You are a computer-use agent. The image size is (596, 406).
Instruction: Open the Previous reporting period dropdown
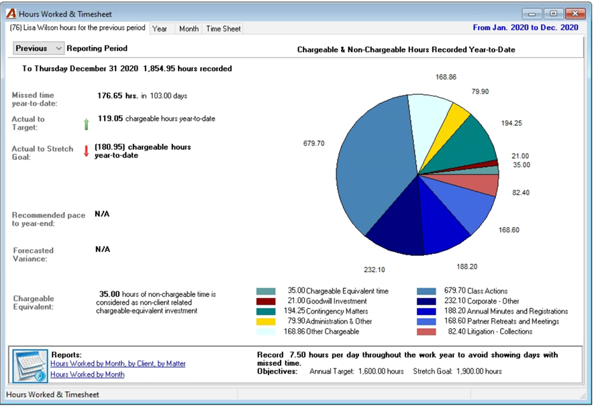38,48
